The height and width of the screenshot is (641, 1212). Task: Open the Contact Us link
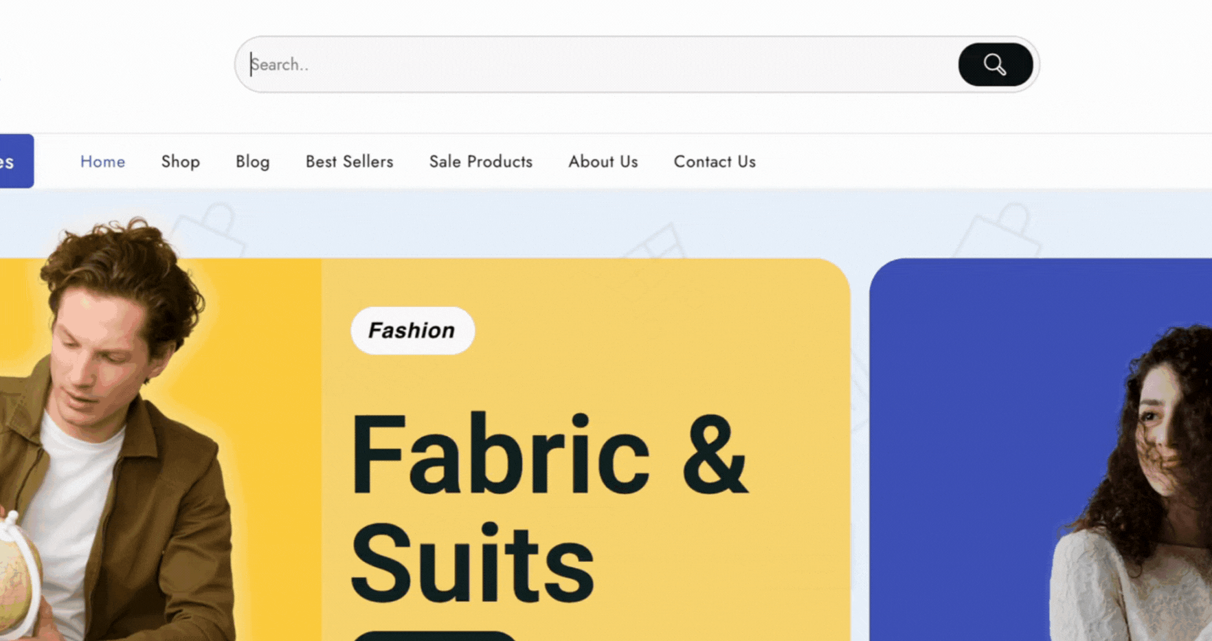[x=714, y=161]
